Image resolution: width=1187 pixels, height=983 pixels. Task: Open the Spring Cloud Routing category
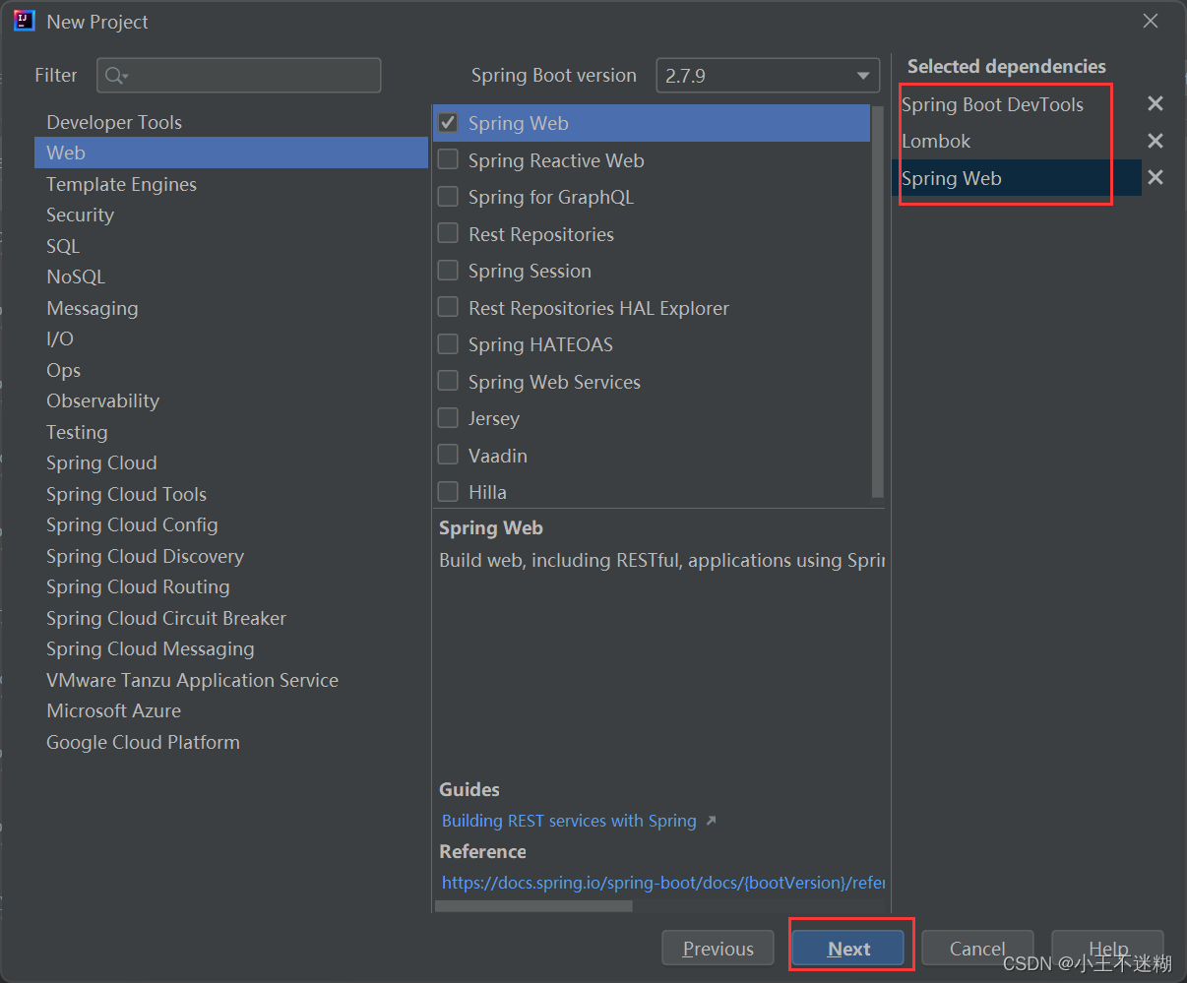(231, 586)
